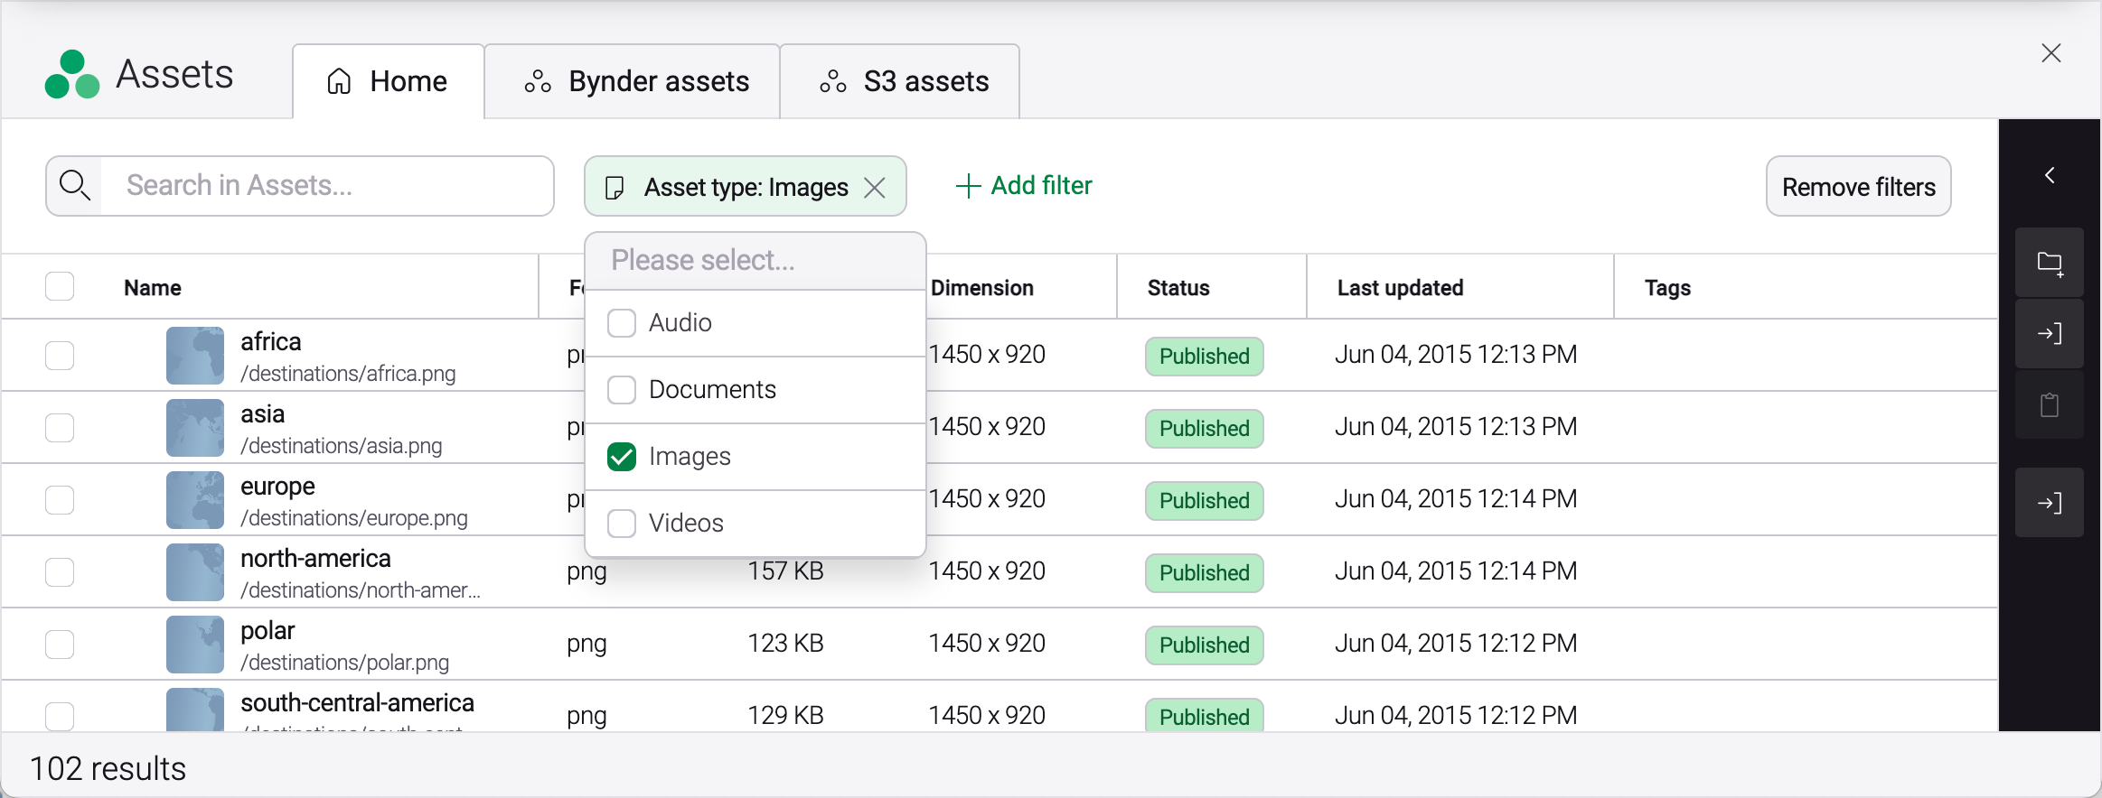This screenshot has width=2102, height=798.
Task: Check the Audio asset type option
Action: click(x=622, y=323)
